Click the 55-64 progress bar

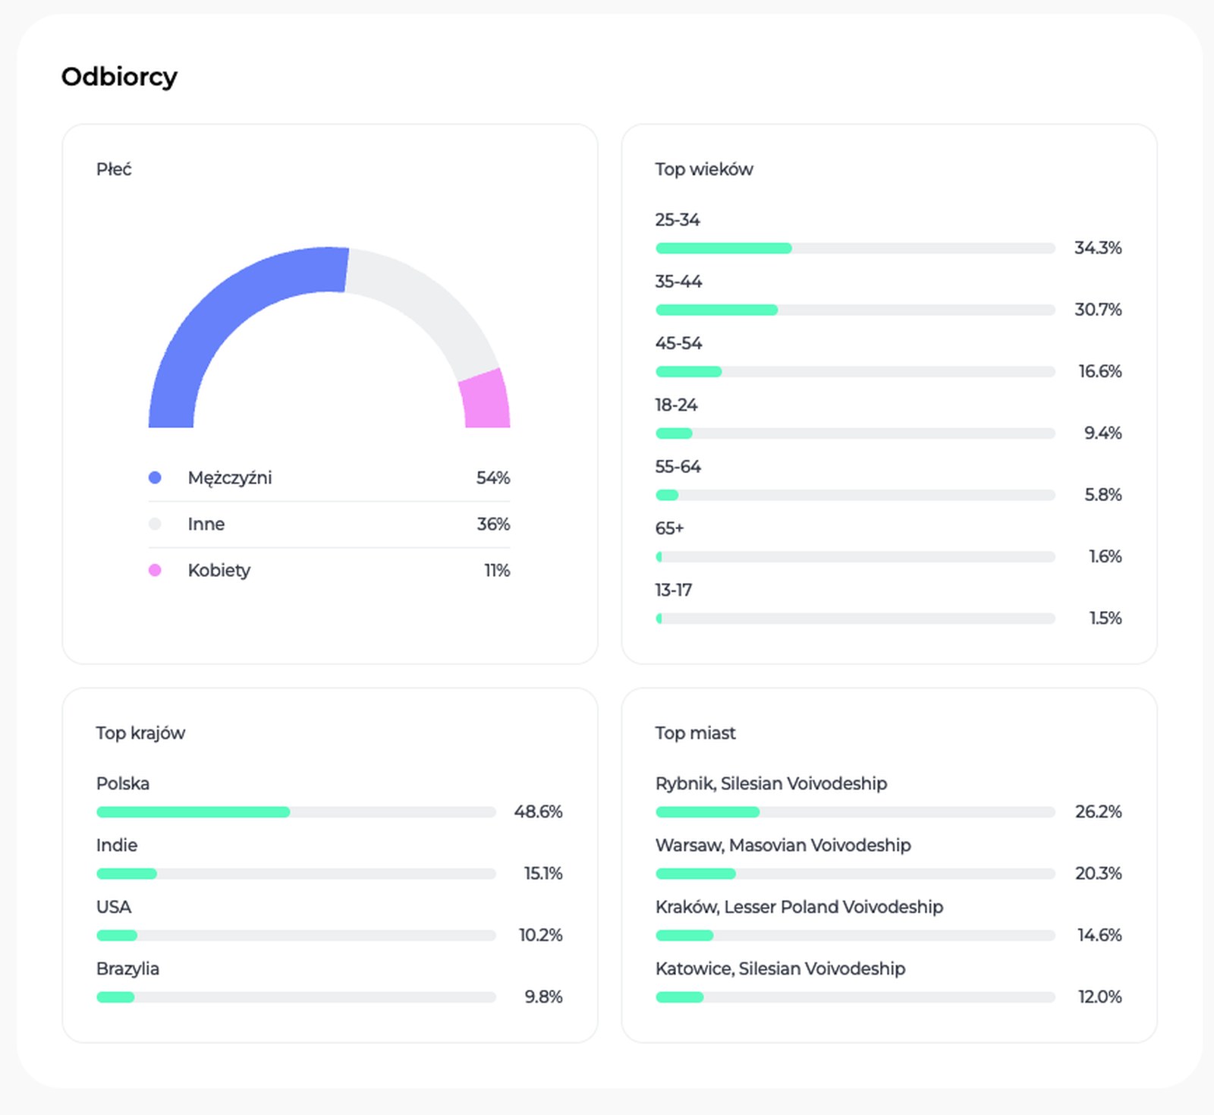click(x=855, y=495)
